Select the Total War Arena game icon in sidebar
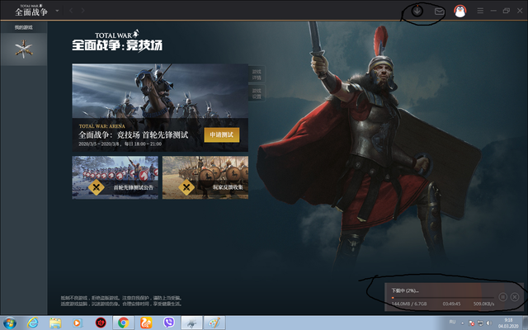This screenshot has height=330, width=528. 24,49
